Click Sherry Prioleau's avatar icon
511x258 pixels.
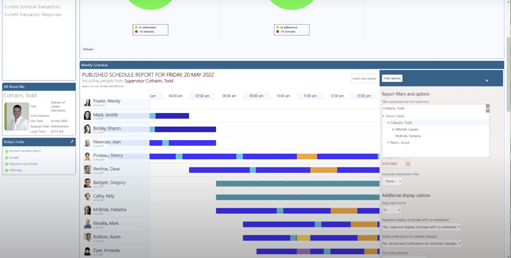tap(87, 156)
